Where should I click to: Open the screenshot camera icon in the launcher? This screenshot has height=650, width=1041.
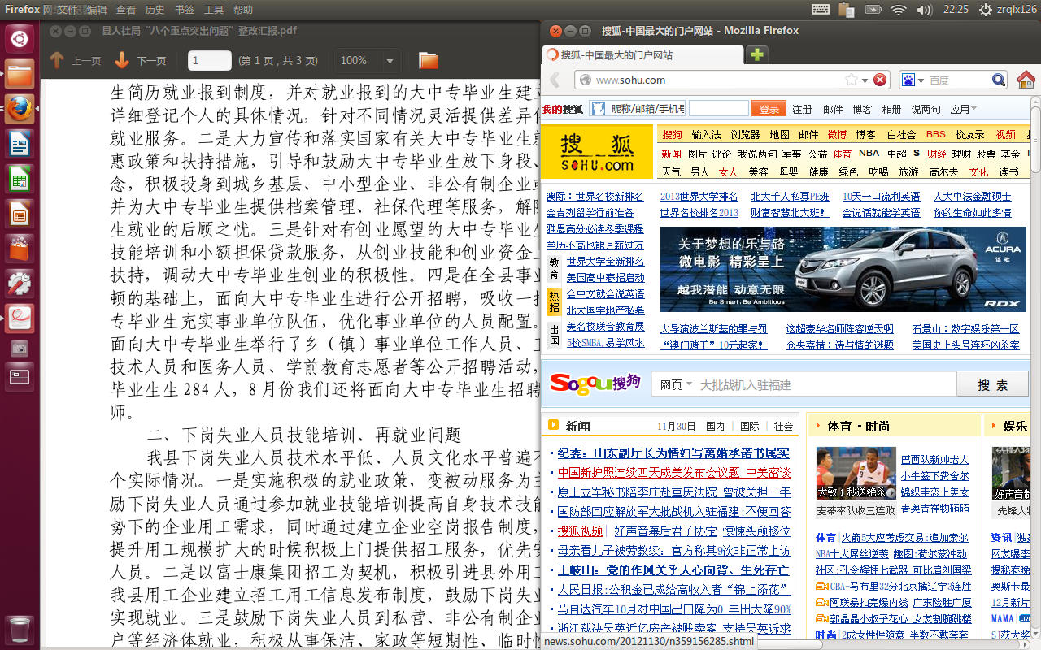click(20, 348)
